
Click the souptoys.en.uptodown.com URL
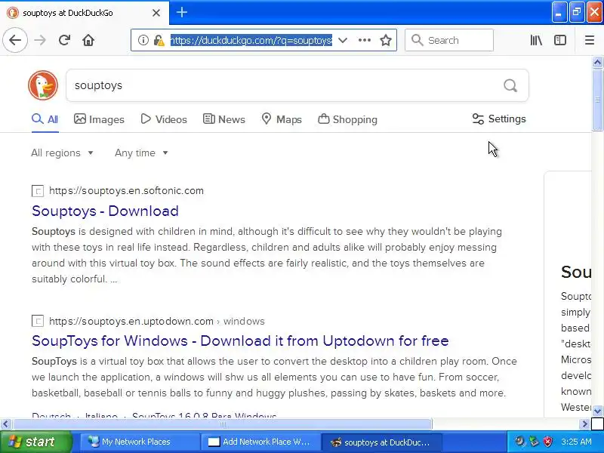(131, 321)
